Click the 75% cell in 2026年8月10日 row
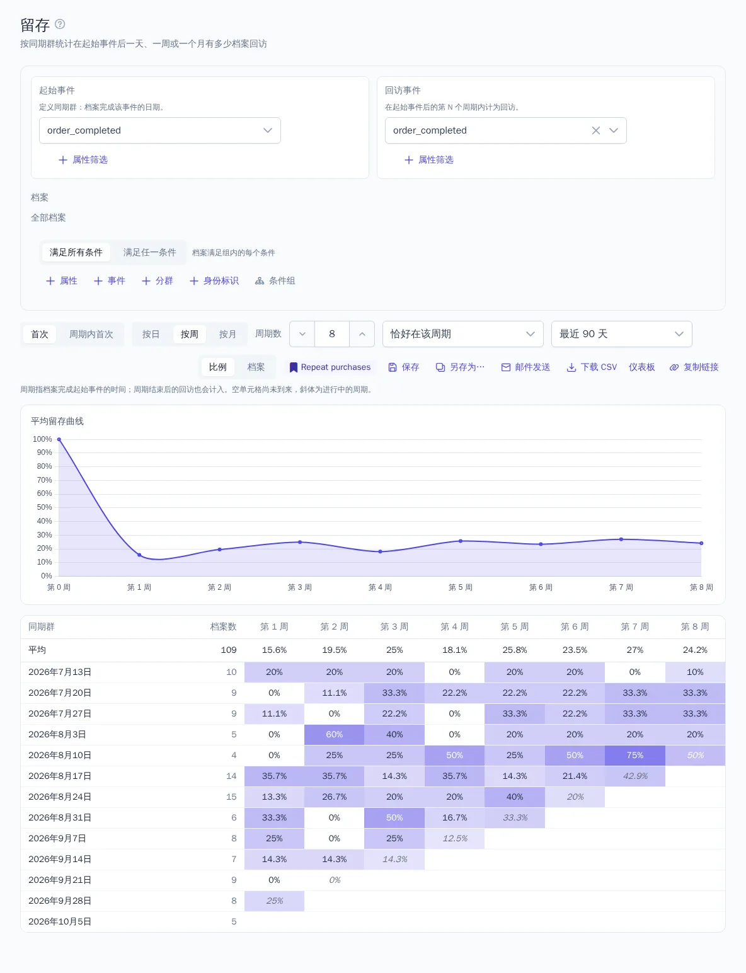 click(x=635, y=756)
